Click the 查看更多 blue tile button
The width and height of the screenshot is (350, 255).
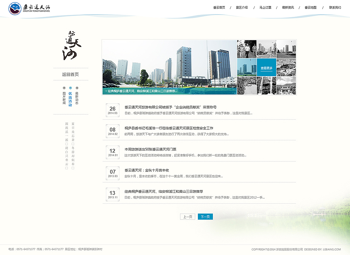[267, 67]
